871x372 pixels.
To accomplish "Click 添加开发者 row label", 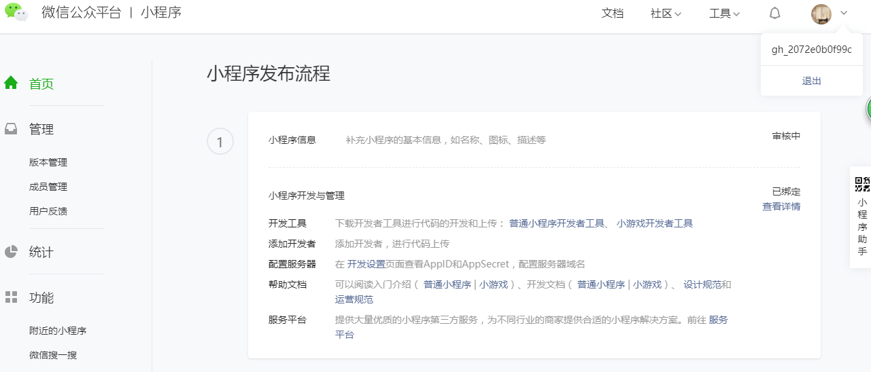I will [x=292, y=244].
